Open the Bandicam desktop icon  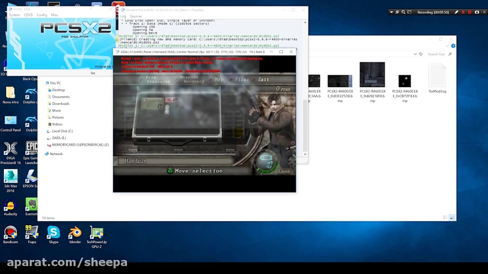click(x=11, y=235)
